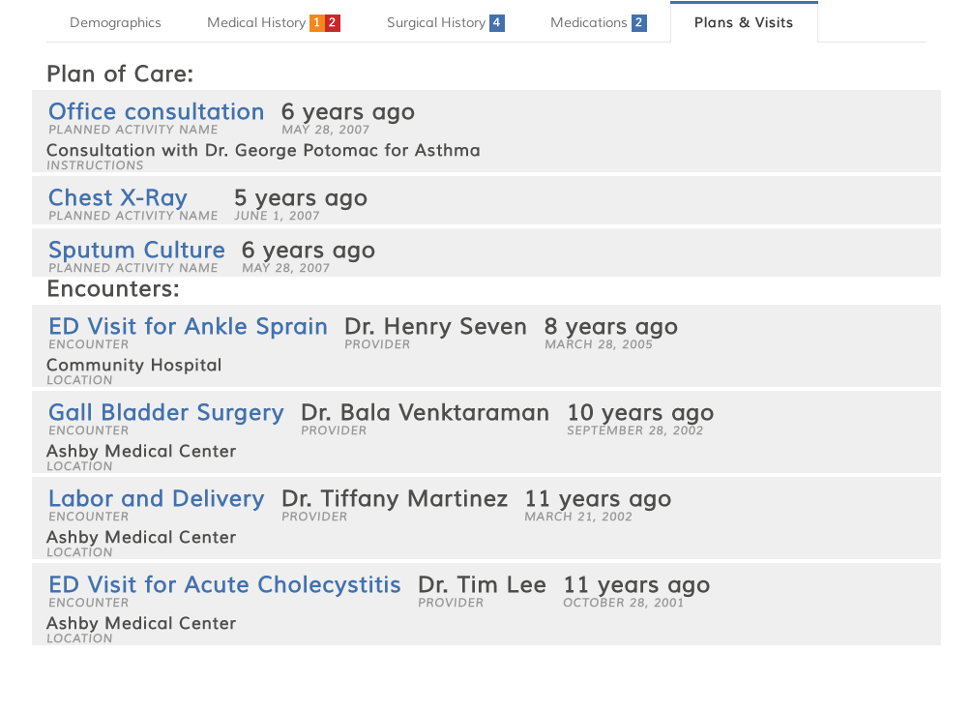The height and width of the screenshot is (712, 972).
Task: Open the Labor and Delivery encounter
Action: (x=157, y=499)
